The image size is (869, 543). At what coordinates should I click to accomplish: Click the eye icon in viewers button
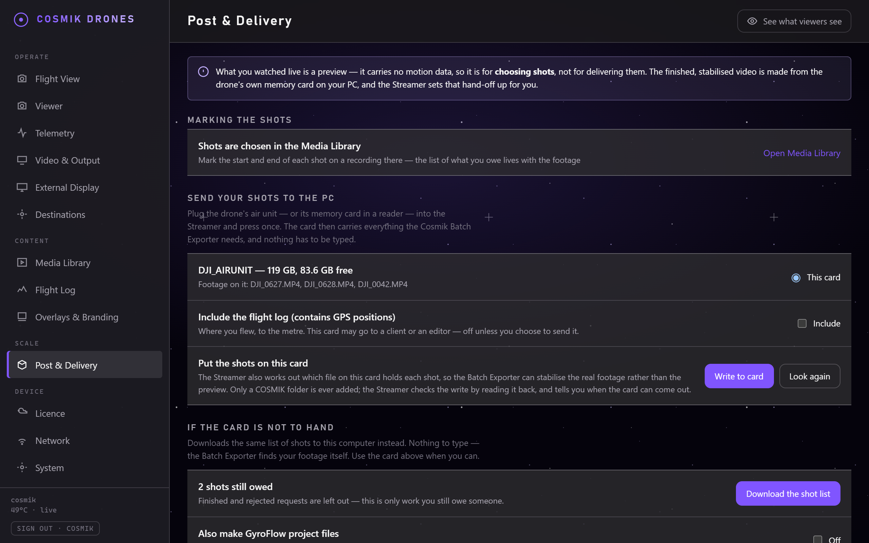click(x=752, y=21)
